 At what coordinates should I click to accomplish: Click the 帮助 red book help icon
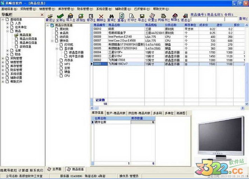point(175,16)
